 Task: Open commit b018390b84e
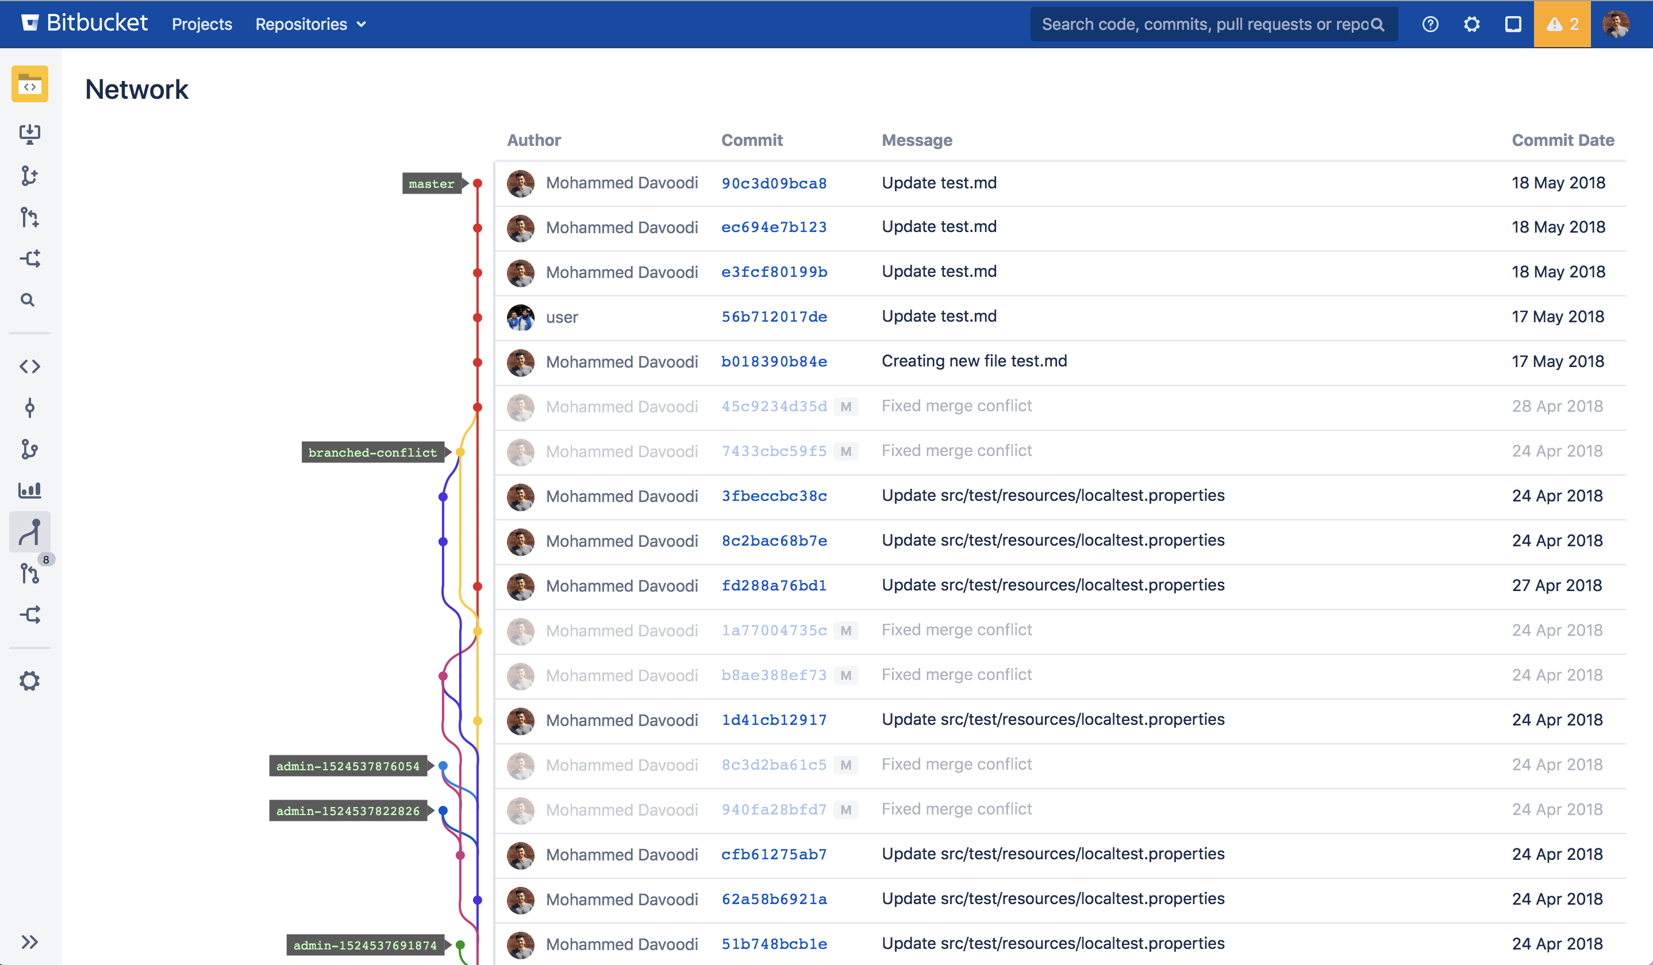(774, 362)
